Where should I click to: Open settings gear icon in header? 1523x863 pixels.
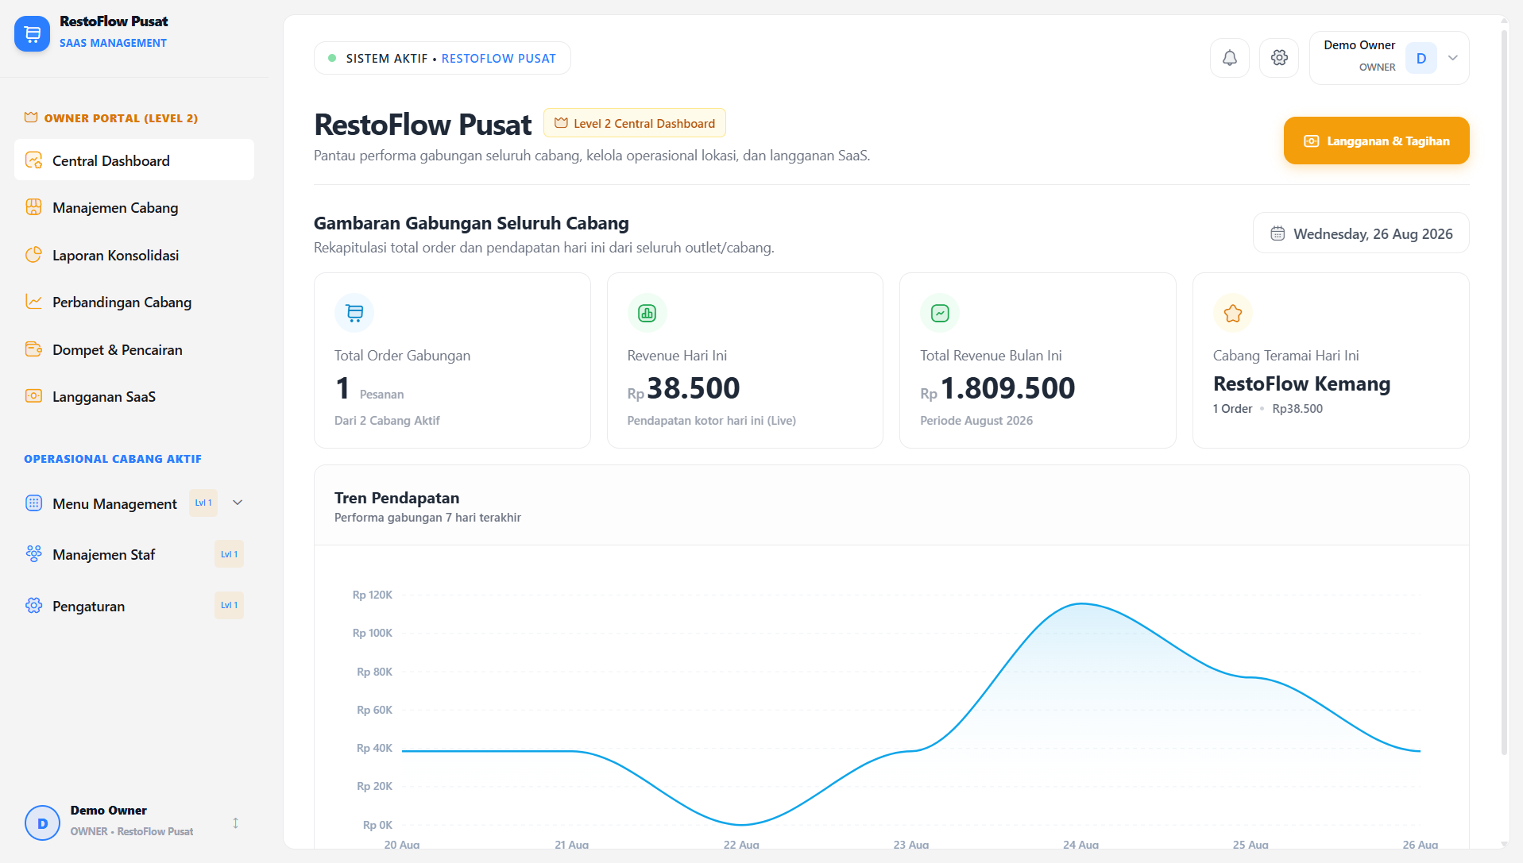[1279, 58]
